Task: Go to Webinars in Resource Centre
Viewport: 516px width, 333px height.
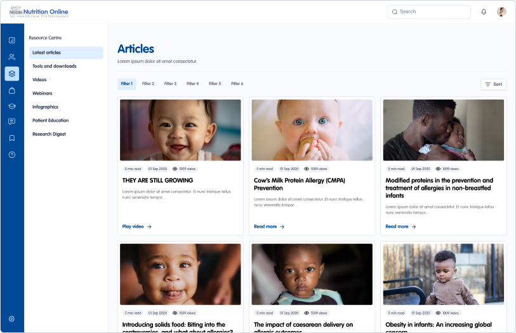Action: [43, 93]
